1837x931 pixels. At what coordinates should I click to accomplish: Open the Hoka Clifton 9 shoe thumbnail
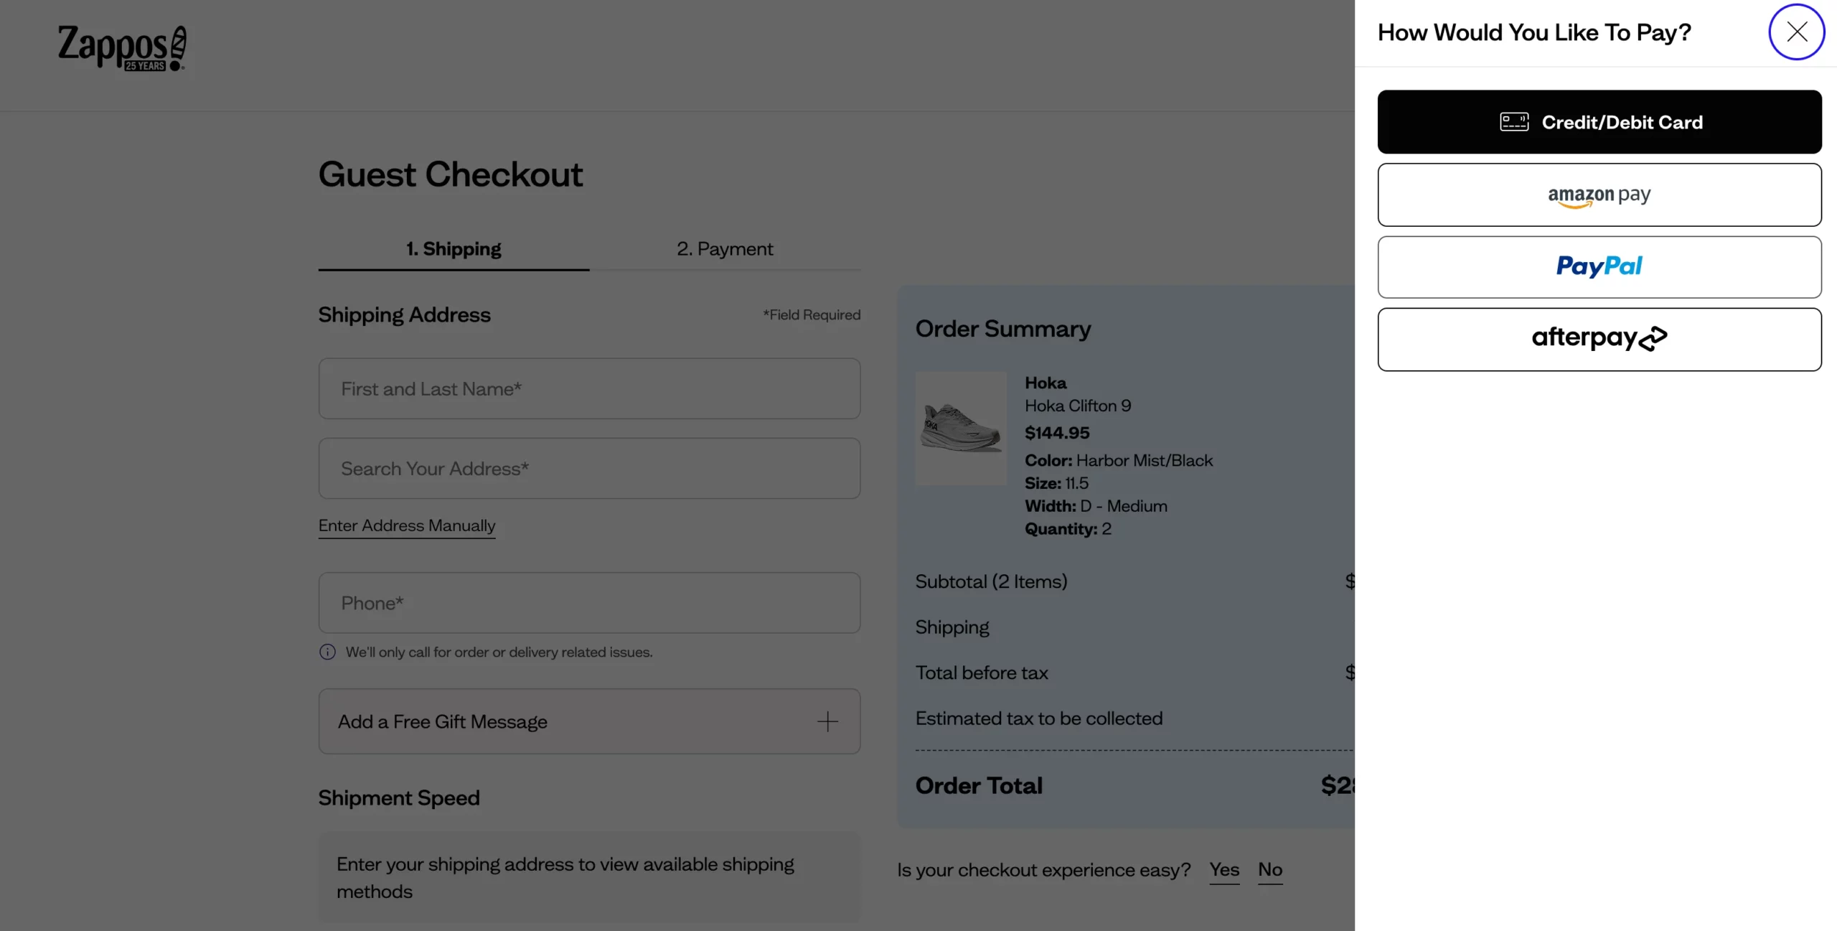pyautogui.click(x=961, y=428)
